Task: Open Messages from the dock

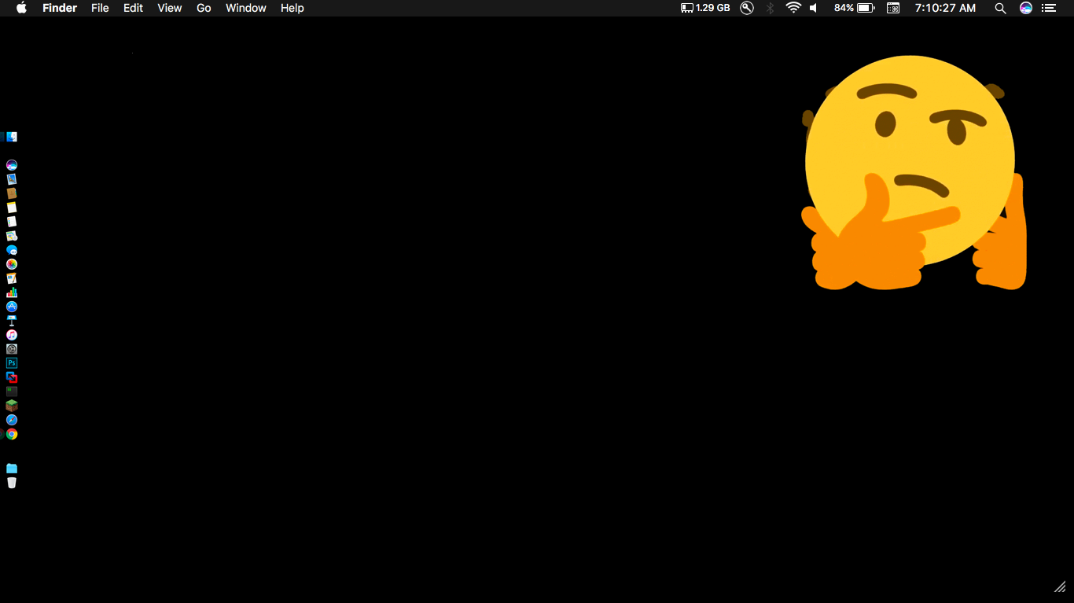Action: pos(12,250)
